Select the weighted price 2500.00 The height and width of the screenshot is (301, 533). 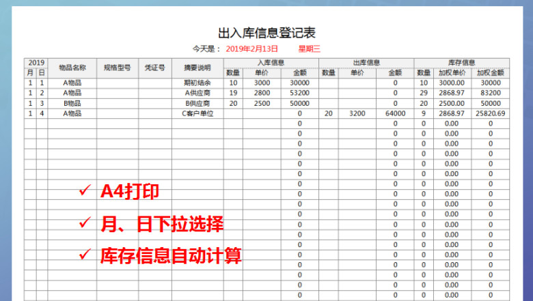452,104
